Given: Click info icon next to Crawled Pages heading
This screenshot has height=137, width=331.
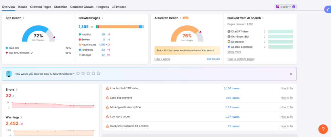Looking at the screenshot, I should 102,18.
